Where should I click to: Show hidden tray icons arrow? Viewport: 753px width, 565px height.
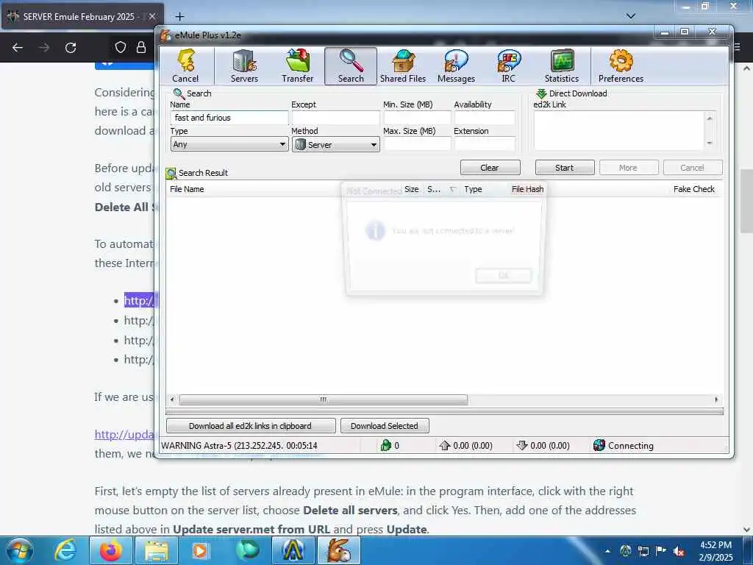(607, 551)
